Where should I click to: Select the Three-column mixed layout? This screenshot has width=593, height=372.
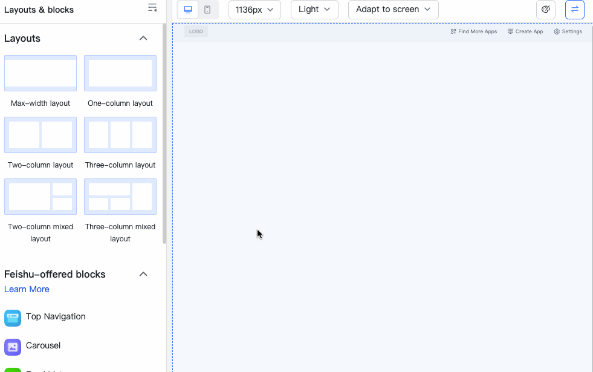[120, 197]
